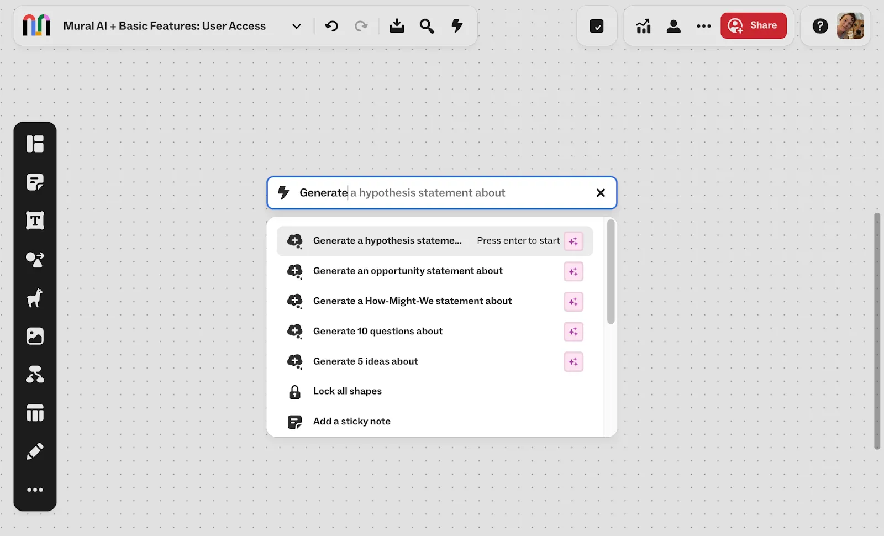Click the lock icon beside Lock all shapes
The image size is (884, 536).
point(294,392)
